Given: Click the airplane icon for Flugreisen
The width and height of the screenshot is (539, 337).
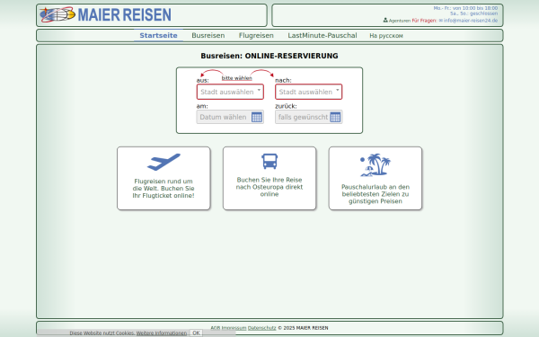Looking at the screenshot, I should point(163,162).
